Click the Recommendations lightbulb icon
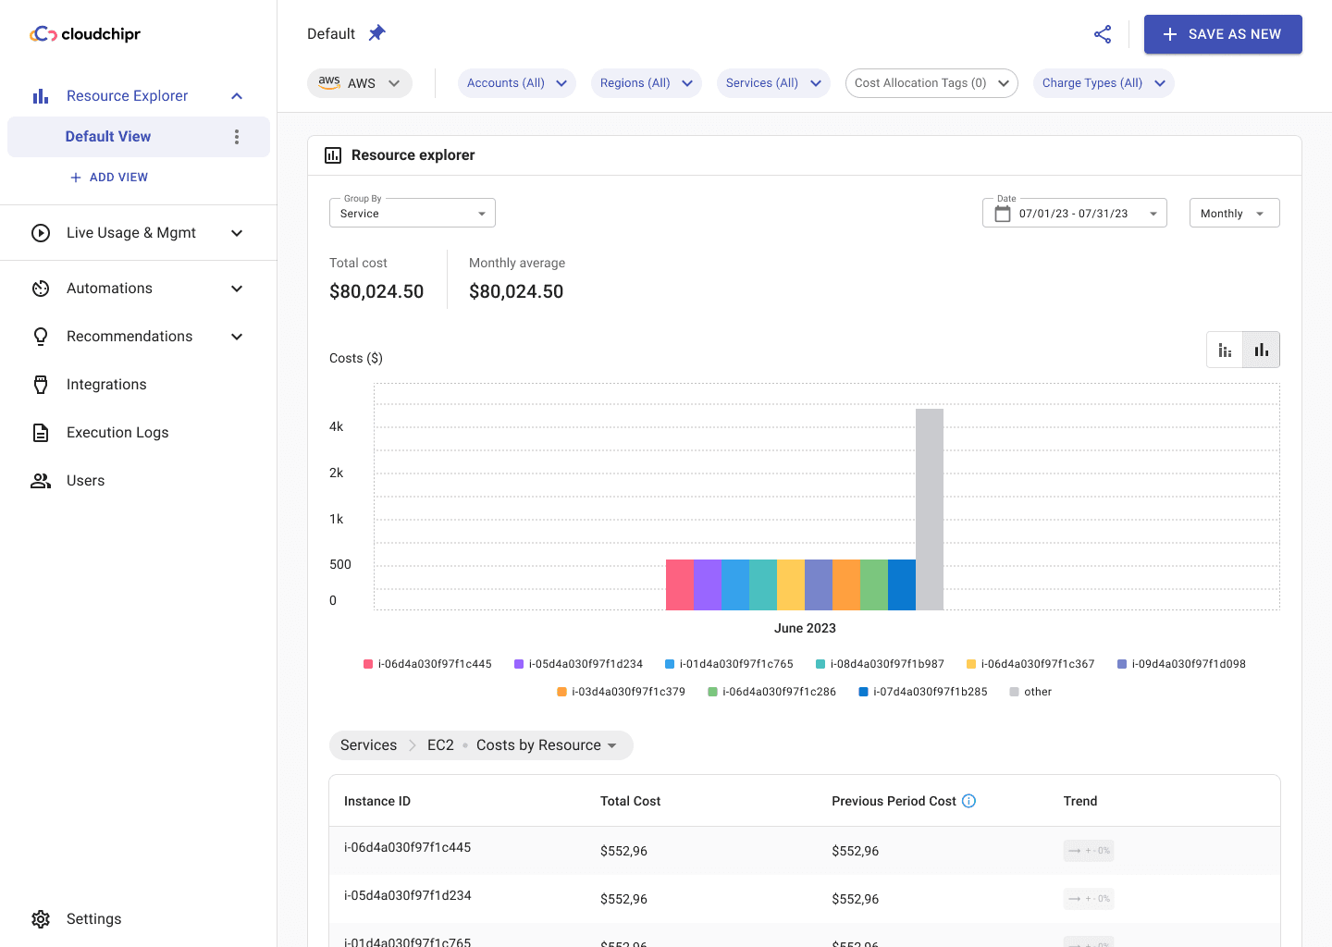This screenshot has width=1332, height=947. click(41, 337)
